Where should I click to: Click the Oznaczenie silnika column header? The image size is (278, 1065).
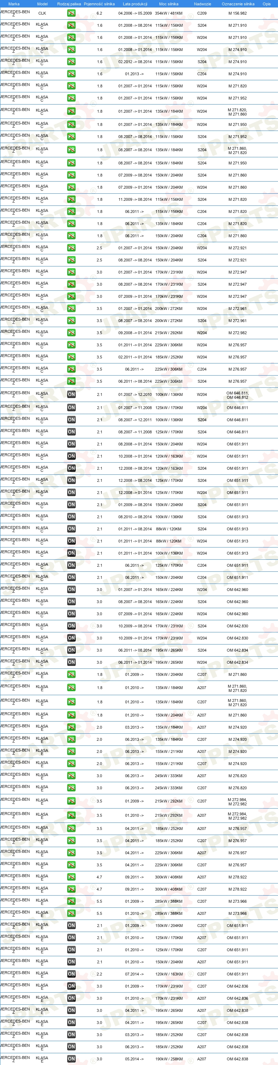point(238,4)
